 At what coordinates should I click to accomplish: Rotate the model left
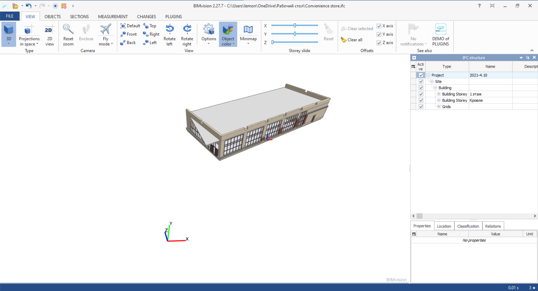170,35
